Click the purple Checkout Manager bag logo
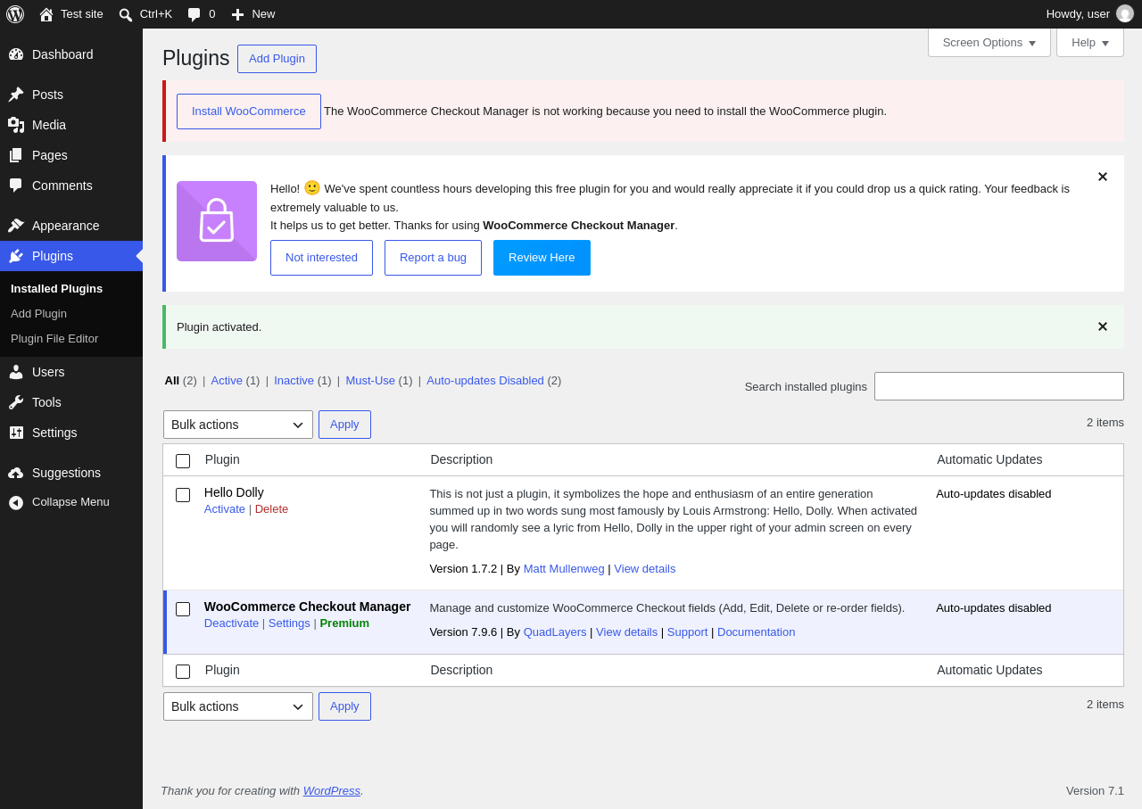 point(217,221)
